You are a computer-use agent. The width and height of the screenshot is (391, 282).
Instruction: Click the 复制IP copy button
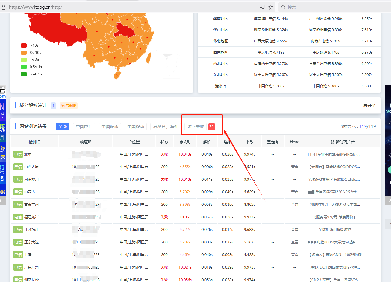69,106
